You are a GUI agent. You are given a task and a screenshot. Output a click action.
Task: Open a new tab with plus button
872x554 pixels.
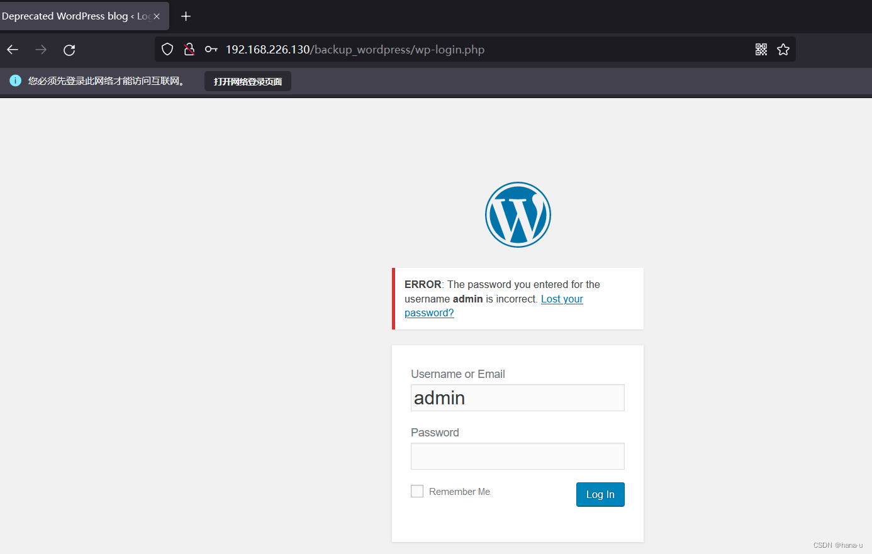(186, 16)
